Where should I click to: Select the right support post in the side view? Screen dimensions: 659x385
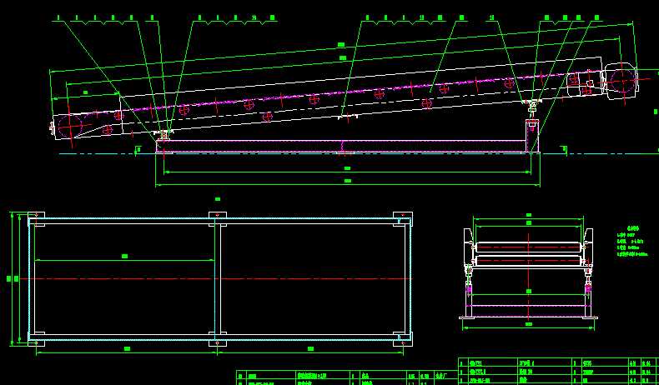[532, 135]
